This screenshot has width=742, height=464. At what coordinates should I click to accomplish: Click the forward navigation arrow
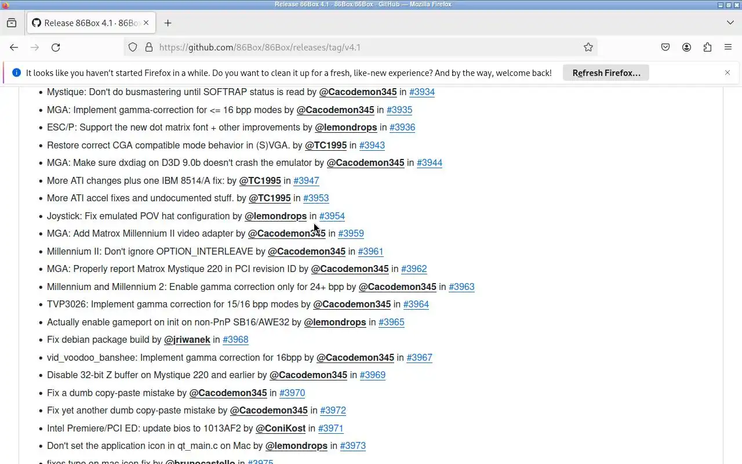(35, 48)
